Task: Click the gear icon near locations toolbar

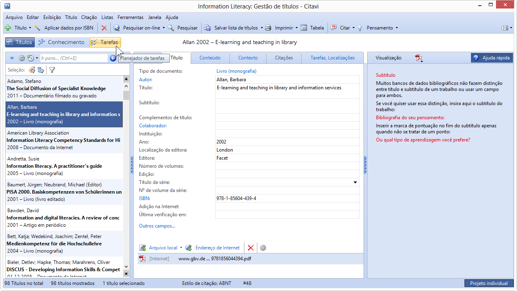Action: coord(263,248)
